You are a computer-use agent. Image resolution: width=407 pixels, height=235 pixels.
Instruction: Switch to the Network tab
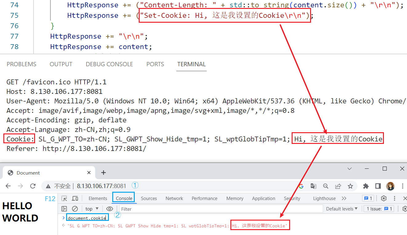coord(174,198)
